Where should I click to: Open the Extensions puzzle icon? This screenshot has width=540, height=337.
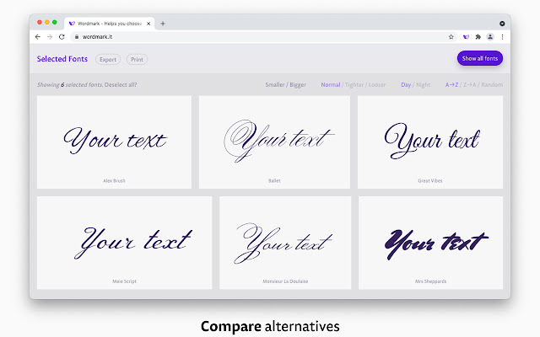tap(478, 37)
